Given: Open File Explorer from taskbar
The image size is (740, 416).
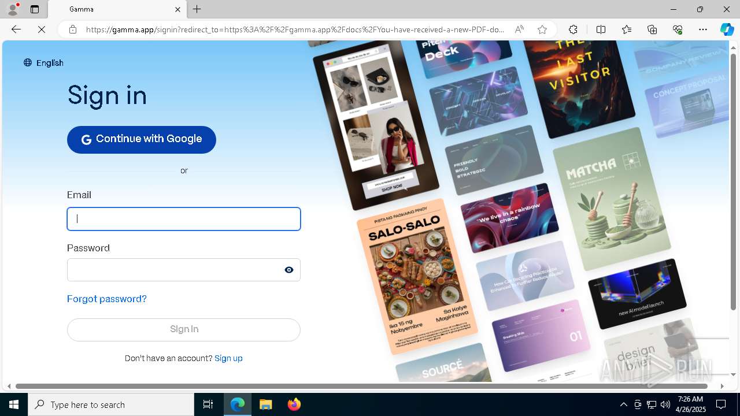Looking at the screenshot, I should pos(266,404).
